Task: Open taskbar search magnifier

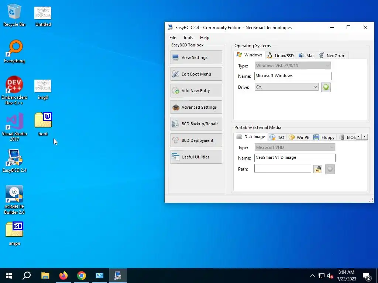Action: click(x=27, y=276)
